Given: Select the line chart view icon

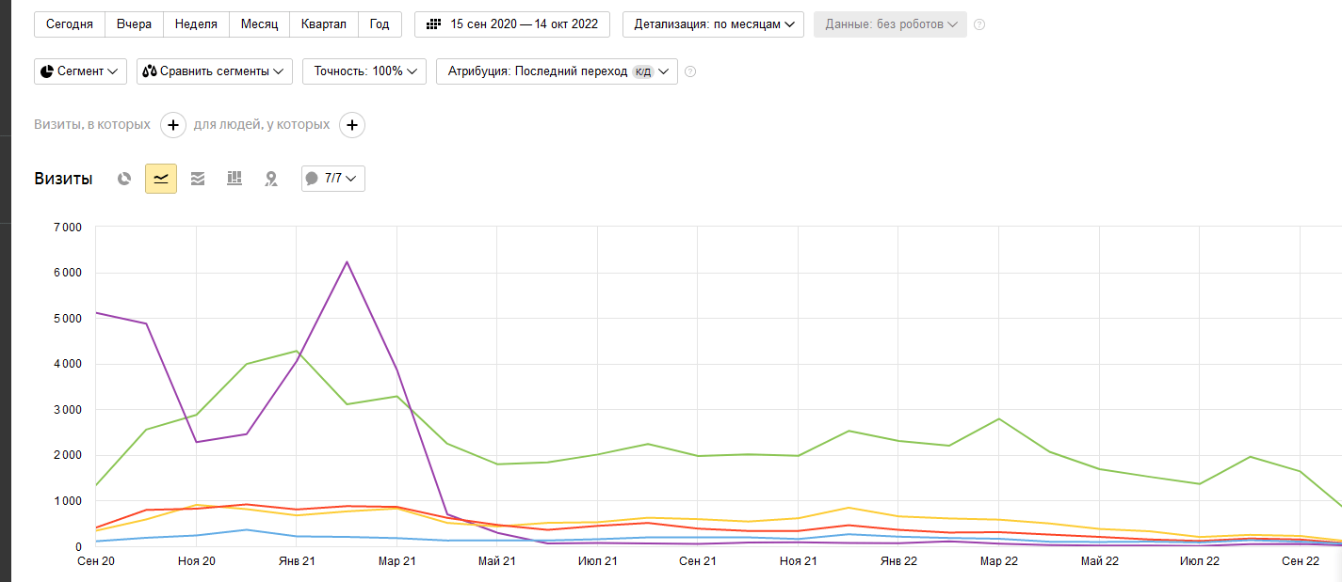Looking at the screenshot, I should pos(161,179).
